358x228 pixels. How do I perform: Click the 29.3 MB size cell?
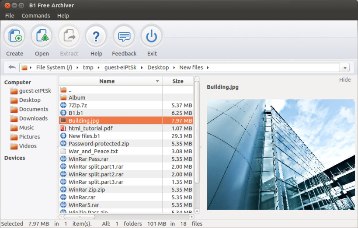point(182,136)
